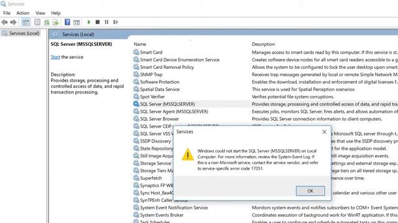Select the SQL Server CEIP service row
The height and width of the screenshot is (223, 398).
[x=156, y=126]
